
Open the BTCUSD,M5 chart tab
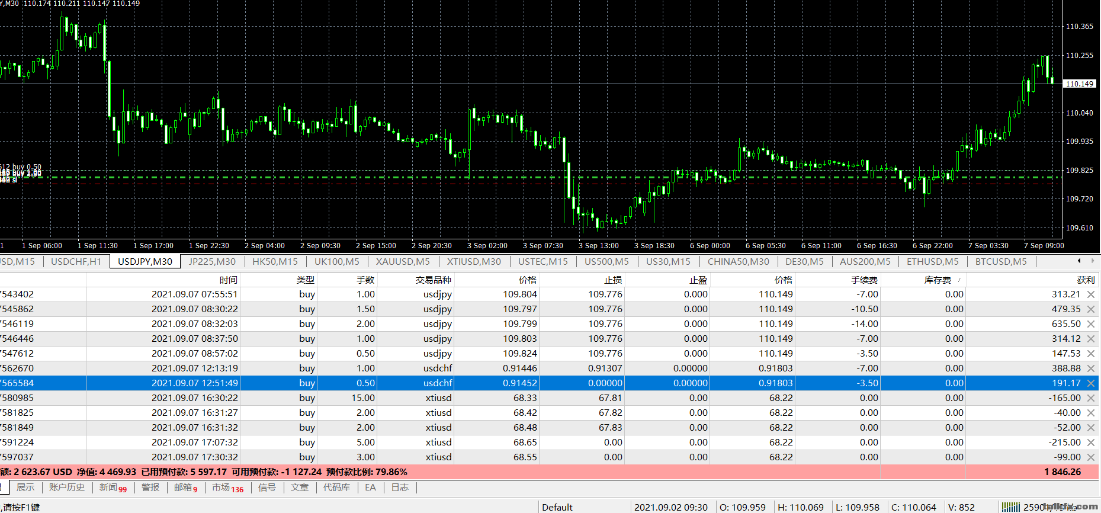click(1001, 261)
